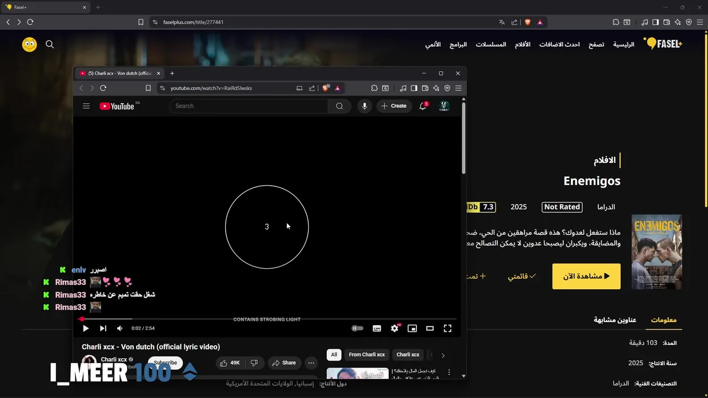Select the All filter chip

pos(334,355)
